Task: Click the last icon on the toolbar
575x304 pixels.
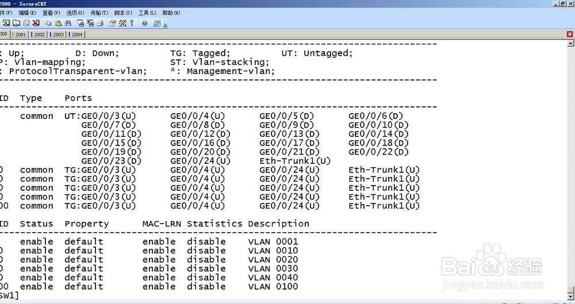Action: [x=158, y=23]
